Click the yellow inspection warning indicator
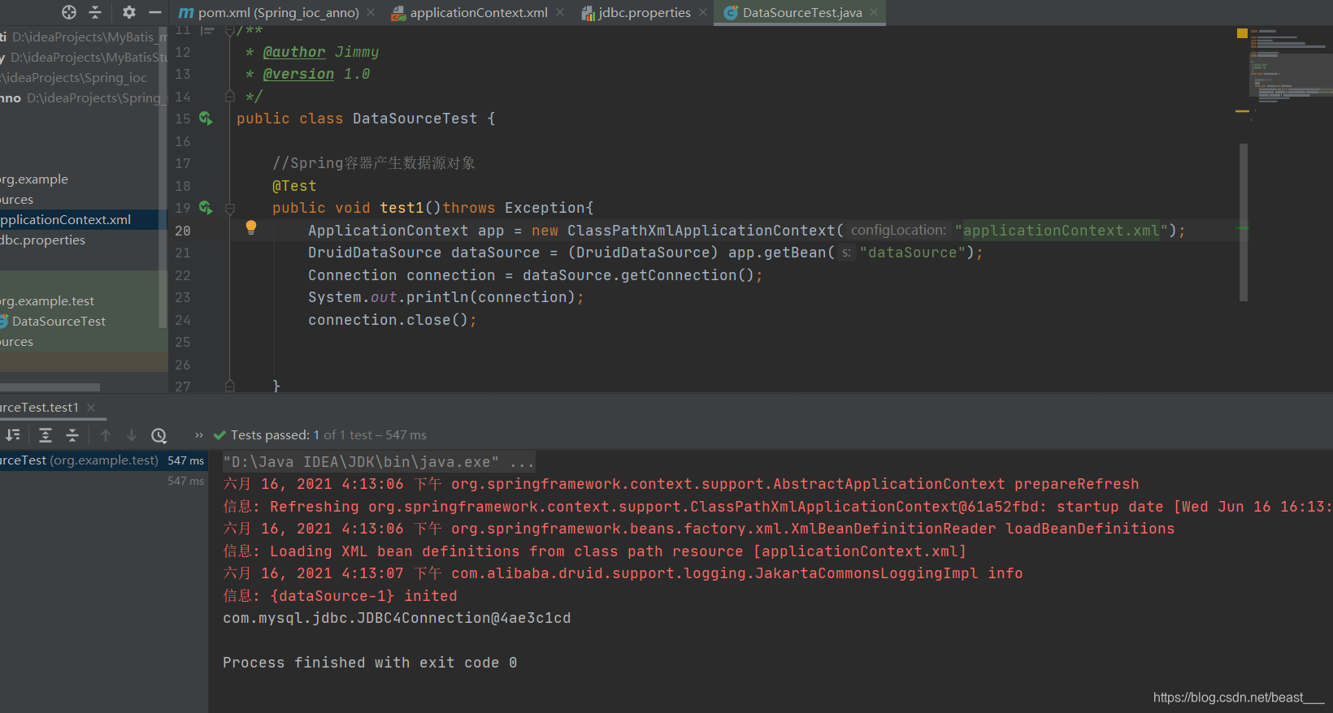Image resolution: width=1333 pixels, height=713 pixels. pos(1242,33)
